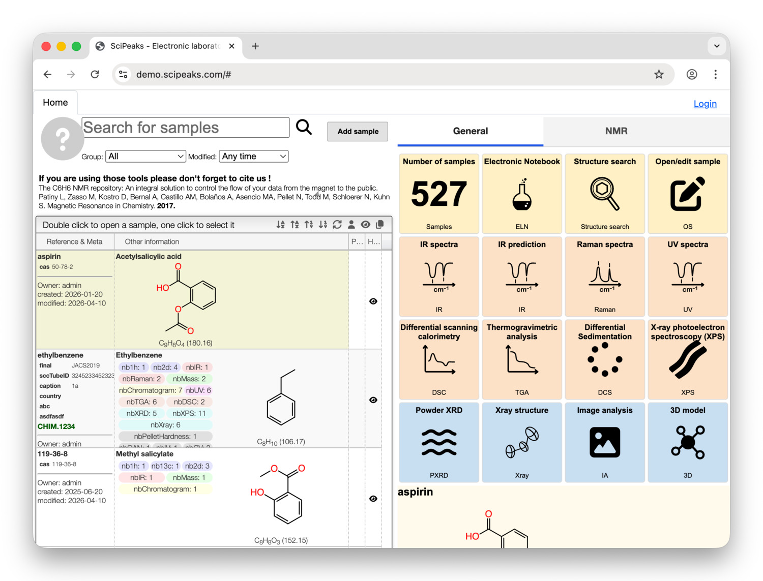Viewport: 763px width, 581px height.
Task: Open the Raman spectra tool
Action: [605, 277]
